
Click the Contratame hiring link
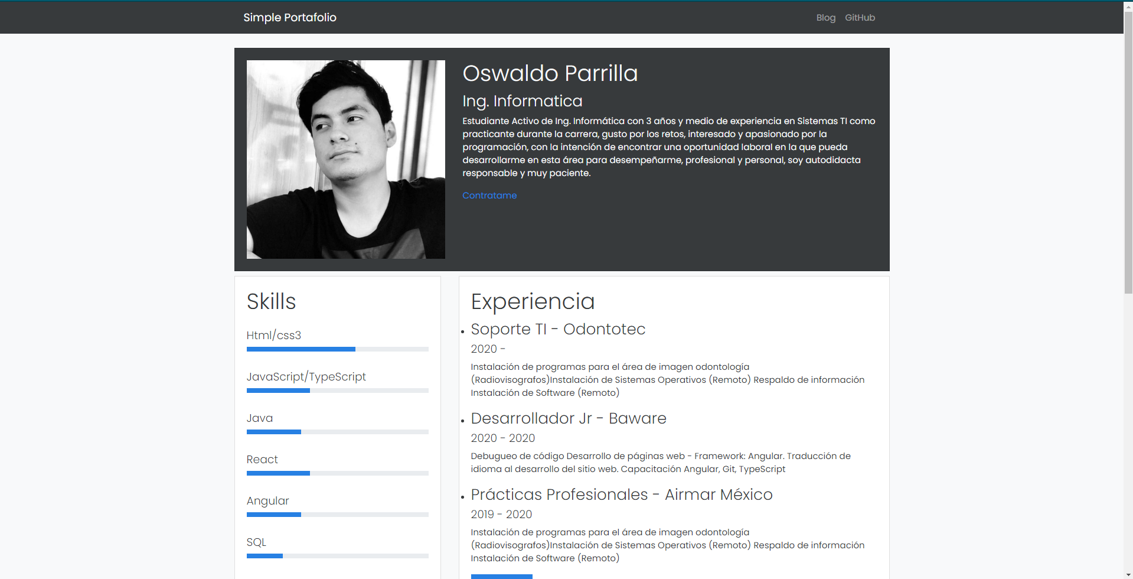click(489, 195)
